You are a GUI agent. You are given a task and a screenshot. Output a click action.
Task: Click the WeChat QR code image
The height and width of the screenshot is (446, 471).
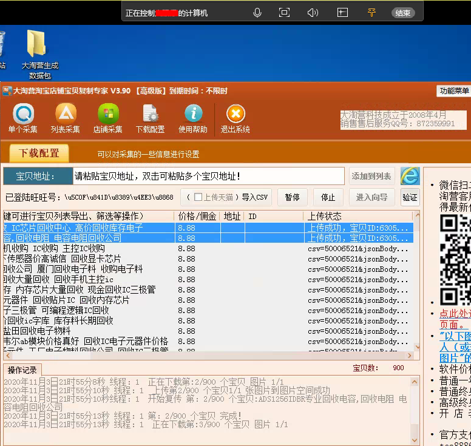(455, 260)
